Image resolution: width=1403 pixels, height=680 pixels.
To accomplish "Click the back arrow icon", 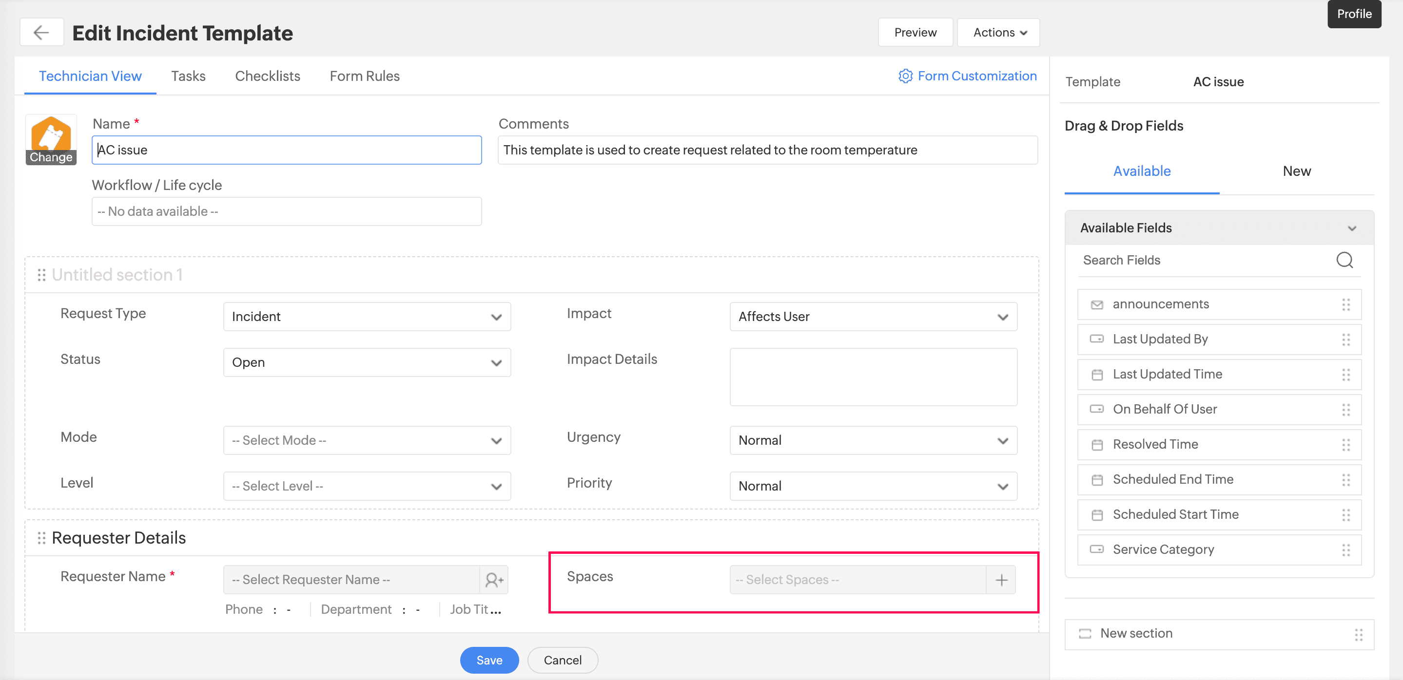I will (x=41, y=33).
